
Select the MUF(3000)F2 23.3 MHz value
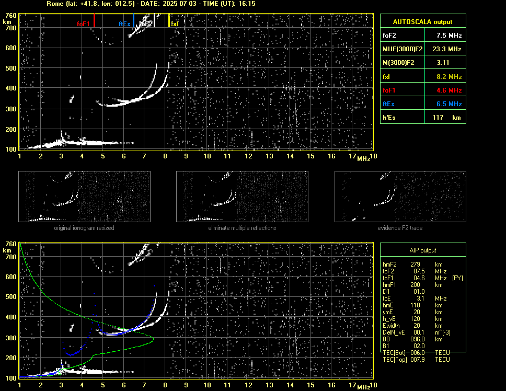445,49
